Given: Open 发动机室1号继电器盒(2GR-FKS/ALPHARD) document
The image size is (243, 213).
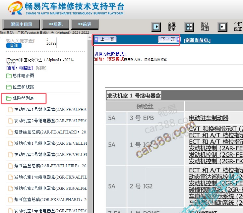Looking at the screenshot, I should coord(50,177).
